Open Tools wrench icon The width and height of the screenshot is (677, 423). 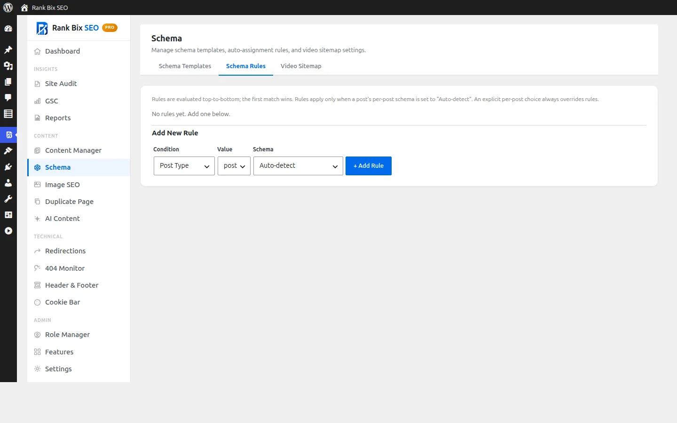click(8, 199)
